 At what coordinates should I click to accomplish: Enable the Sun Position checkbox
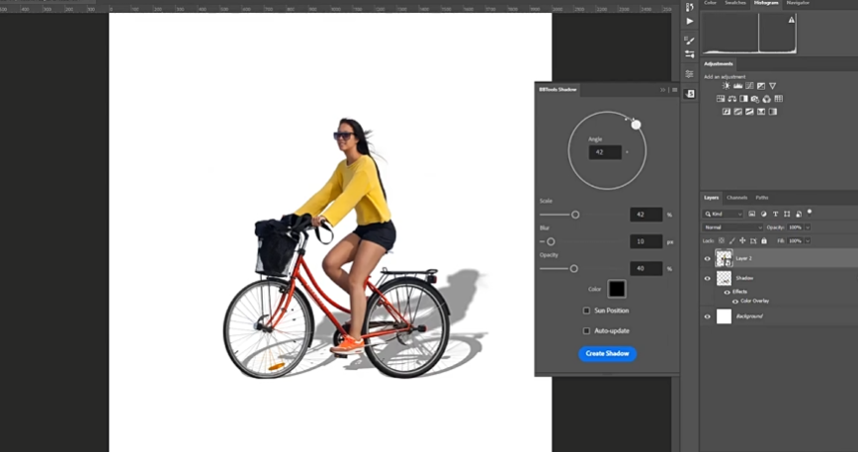(586, 311)
